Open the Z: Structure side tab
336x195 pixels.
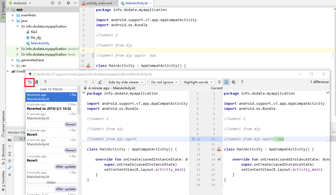(3, 153)
